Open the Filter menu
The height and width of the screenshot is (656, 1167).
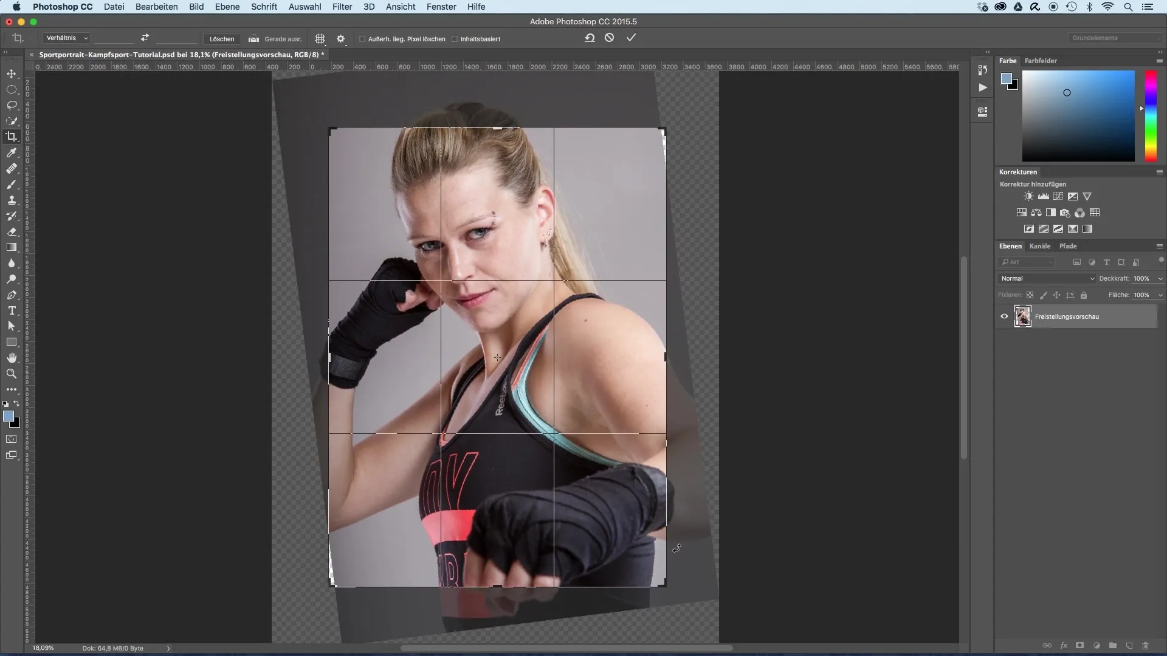(342, 7)
